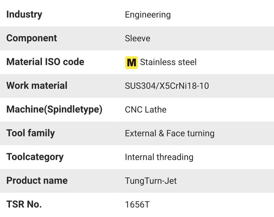Click the Stainless steel text

tap(168, 62)
